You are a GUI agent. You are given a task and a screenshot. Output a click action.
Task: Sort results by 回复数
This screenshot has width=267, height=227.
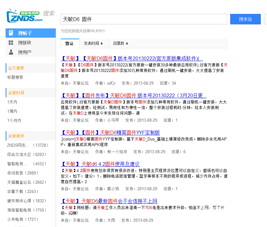pyautogui.click(x=121, y=44)
